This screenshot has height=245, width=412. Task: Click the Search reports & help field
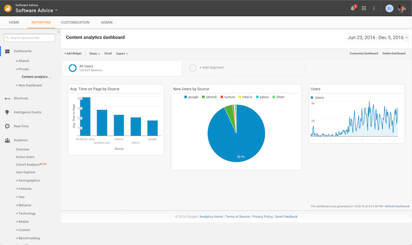(x=29, y=38)
